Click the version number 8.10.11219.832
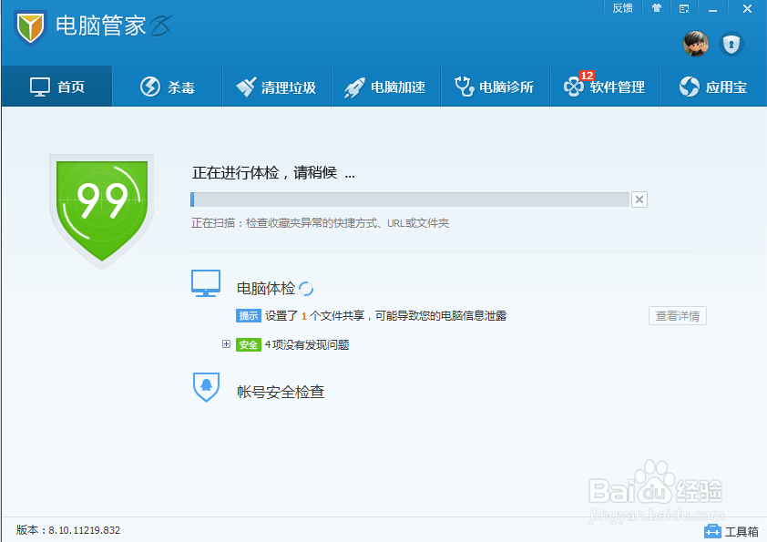767x542 pixels. pyautogui.click(x=84, y=530)
